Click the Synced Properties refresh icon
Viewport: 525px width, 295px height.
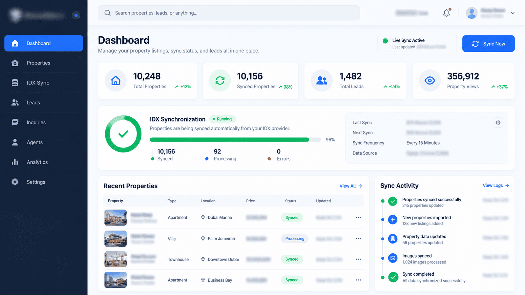[220, 80]
